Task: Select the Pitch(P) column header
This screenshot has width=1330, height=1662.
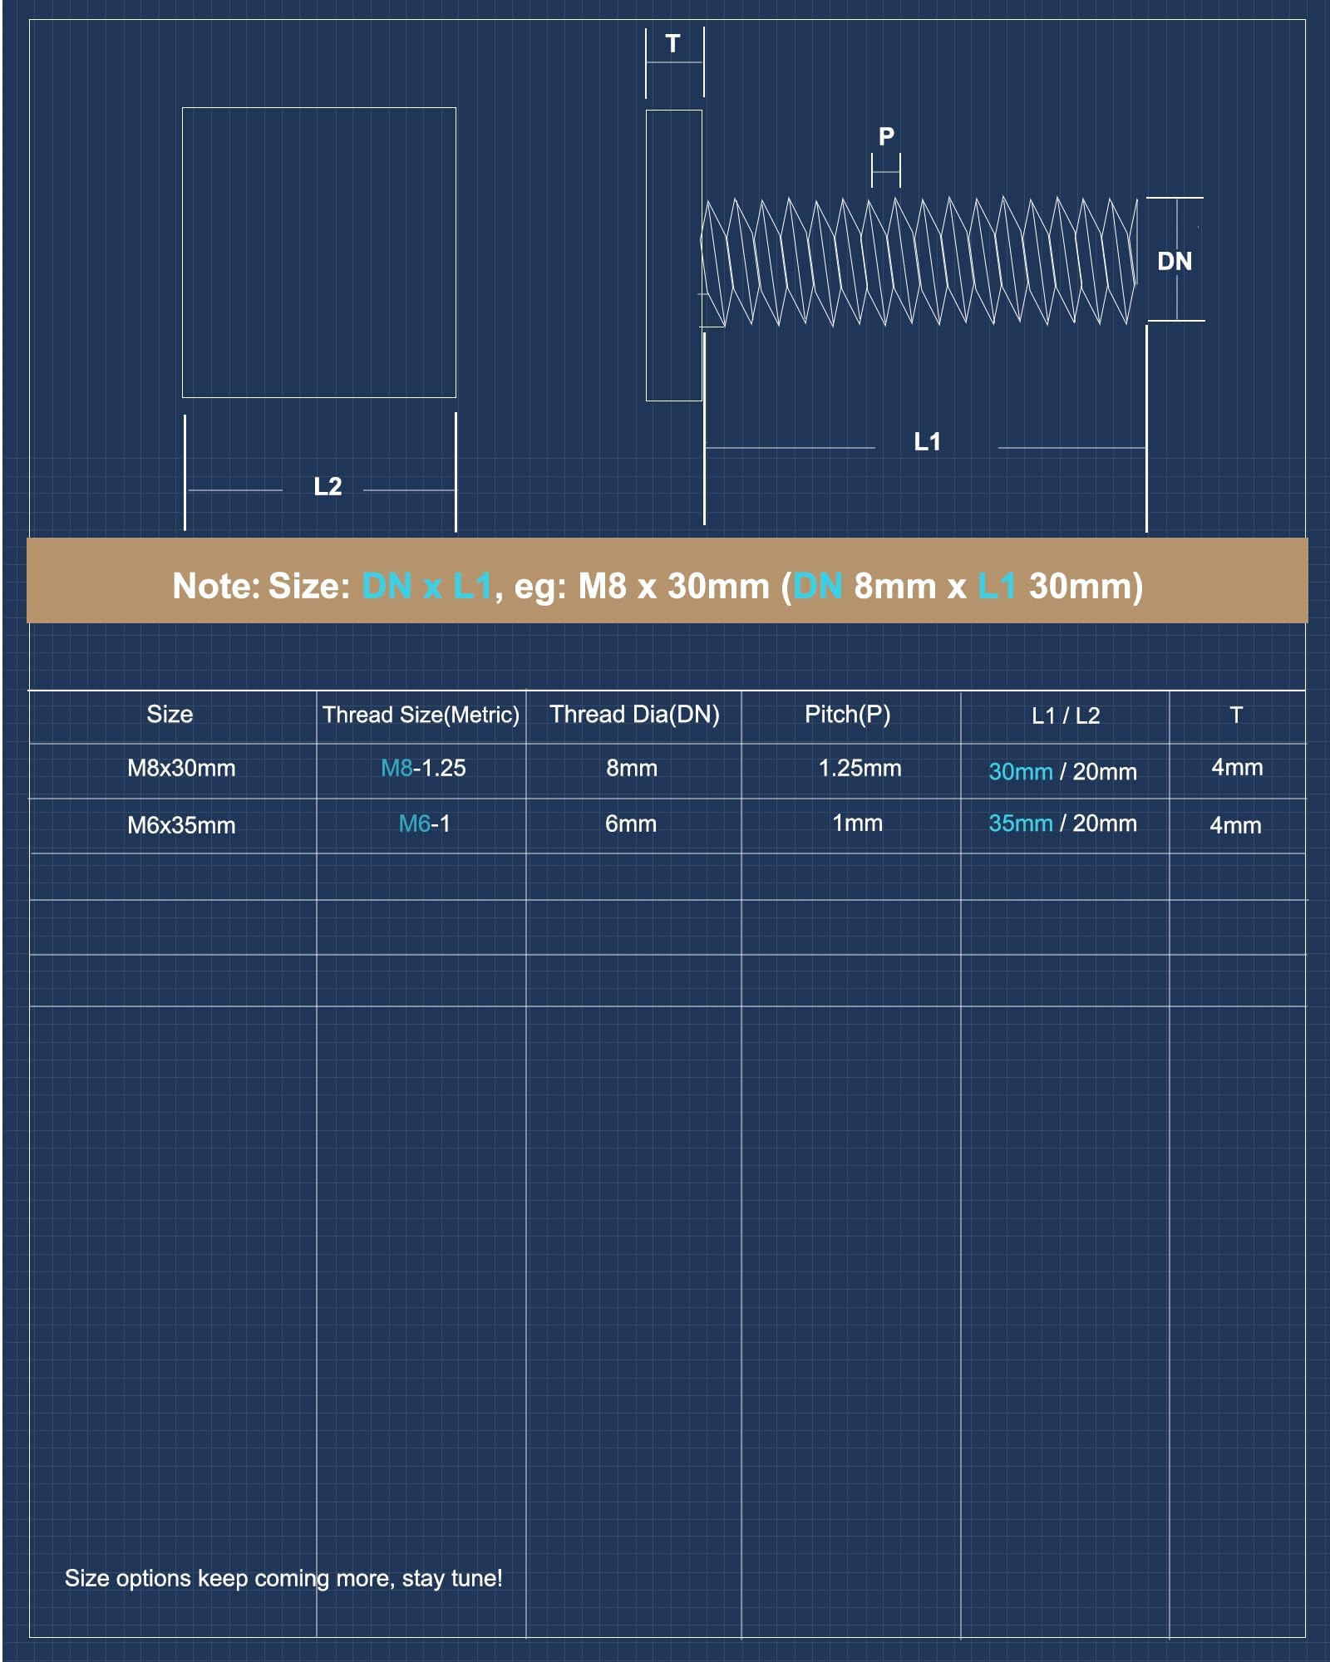Action: 847,715
